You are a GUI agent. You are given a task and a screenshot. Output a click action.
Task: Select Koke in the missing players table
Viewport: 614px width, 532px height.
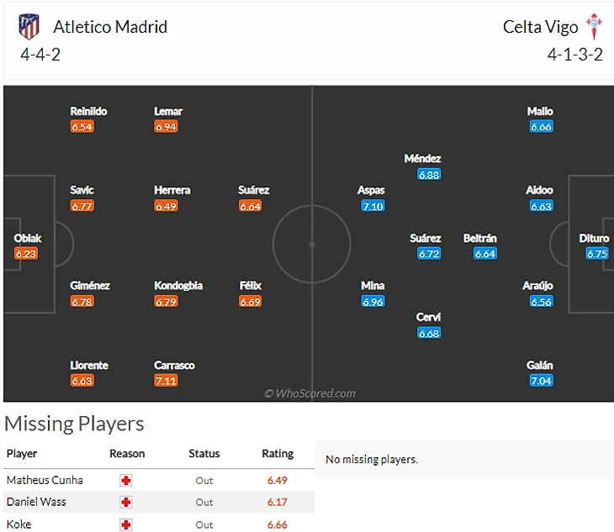coord(18,524)
